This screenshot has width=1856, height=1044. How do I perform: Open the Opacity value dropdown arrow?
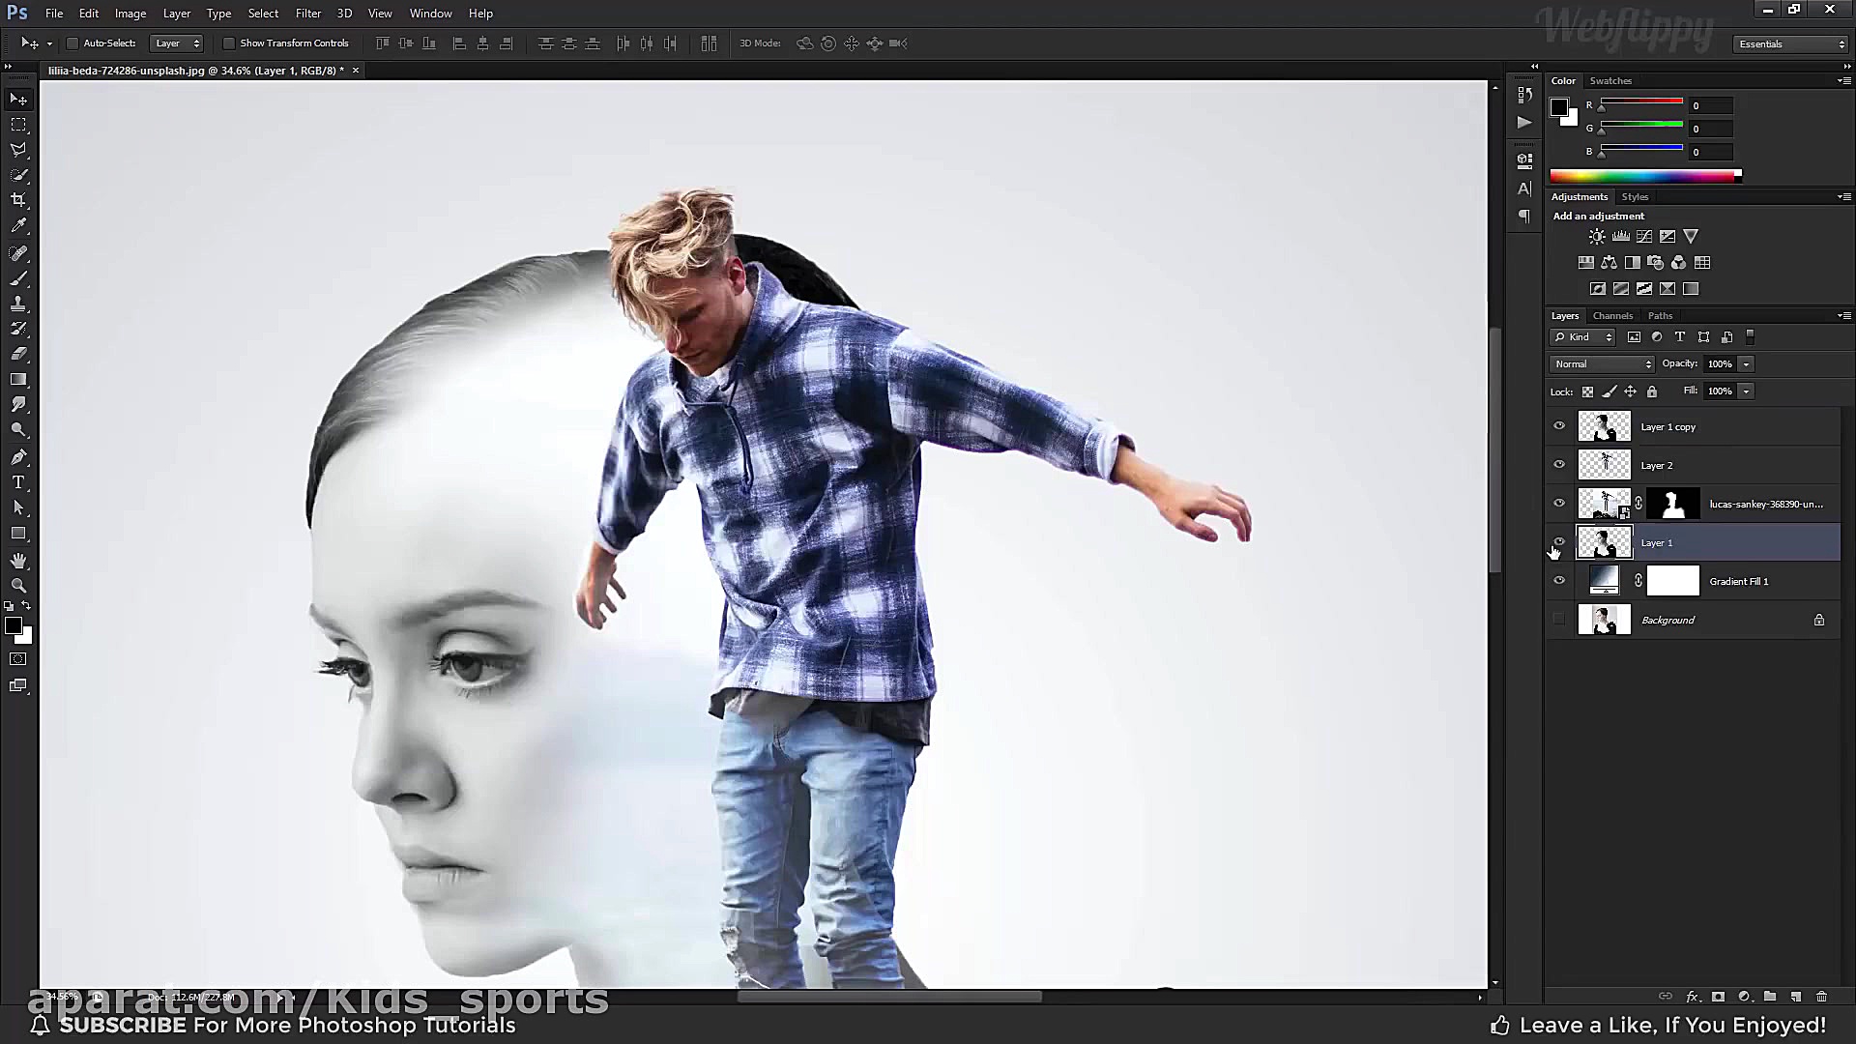pos(1746,364)
